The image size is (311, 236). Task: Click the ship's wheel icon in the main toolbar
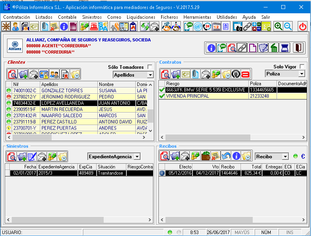6,26
